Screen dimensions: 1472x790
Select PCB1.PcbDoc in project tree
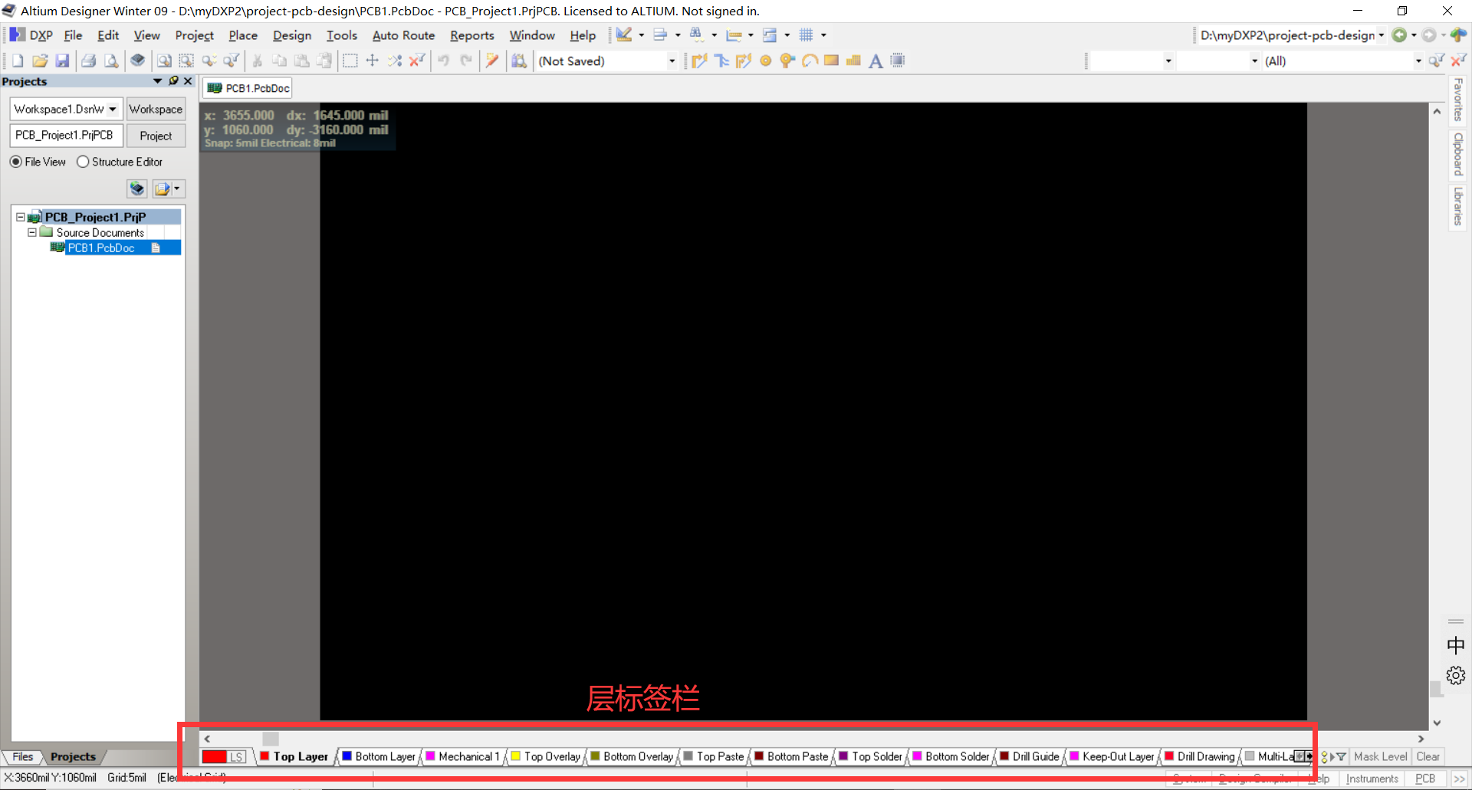(101, 247)
